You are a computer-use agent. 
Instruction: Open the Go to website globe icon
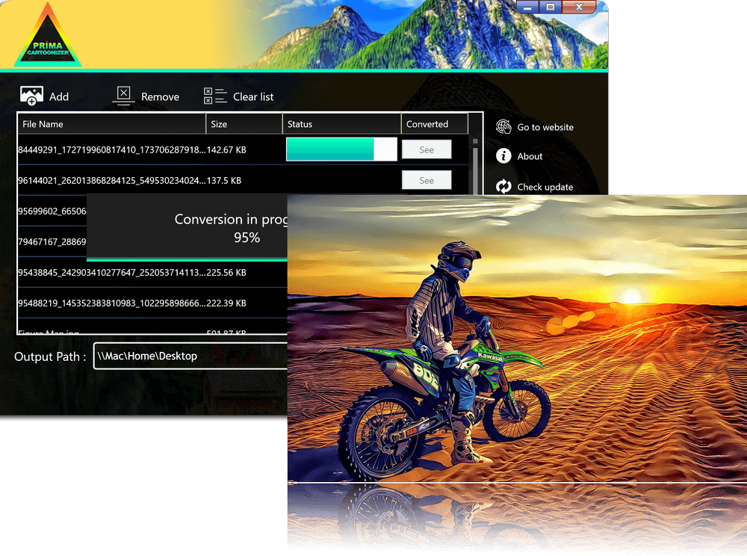(x=503, y=127)
